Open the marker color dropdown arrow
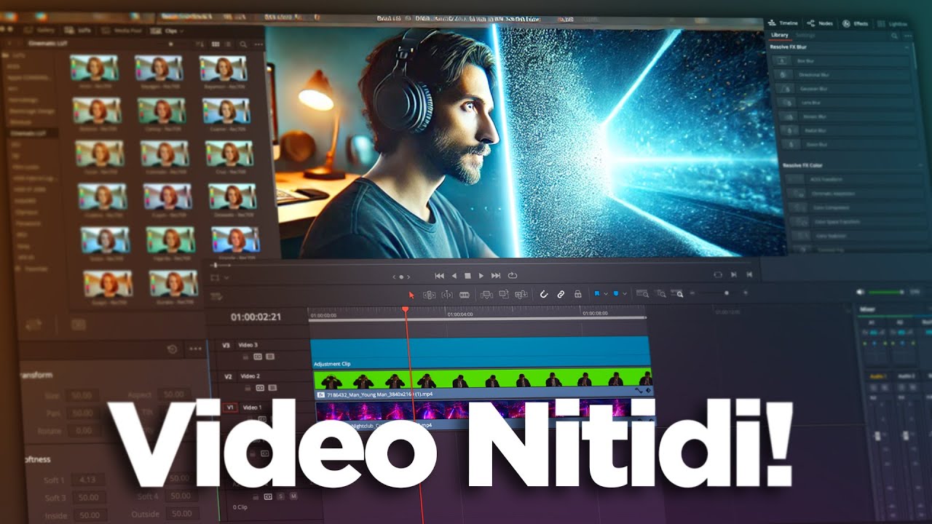 [625, 294]
